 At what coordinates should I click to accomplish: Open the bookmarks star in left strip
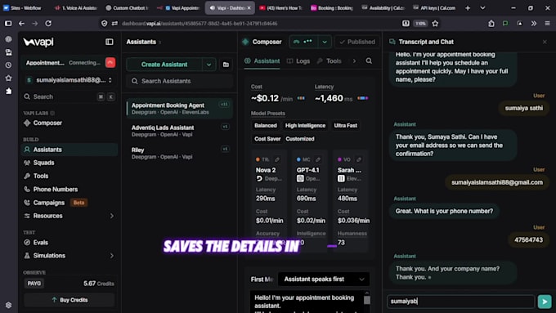point(8,78)
